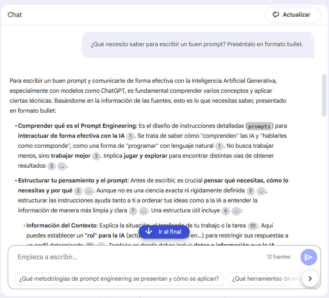Open citation 7 after 'limpia y clara'
The height and width of the screenshot is (298, 329).
(x=133, y=211)
